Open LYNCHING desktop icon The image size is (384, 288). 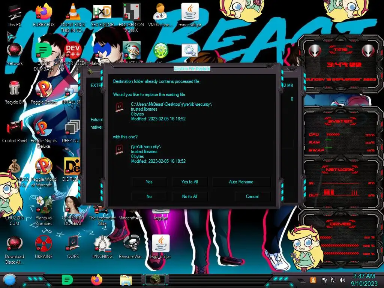(x=102, y=247)
